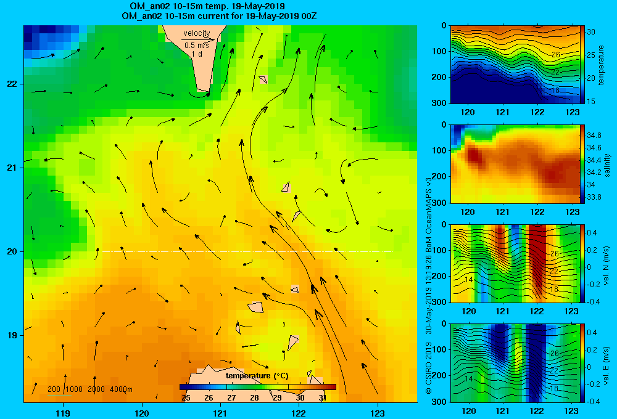Open the northward velocity section panel
Image resolution: width=617 pixels, height=419 pixels.
[515, 263]
